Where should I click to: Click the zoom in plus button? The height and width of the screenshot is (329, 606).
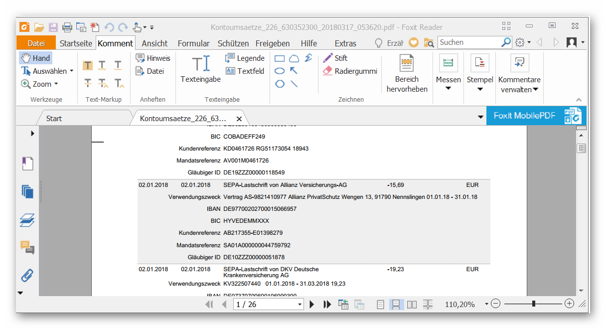tap(569, 304)
